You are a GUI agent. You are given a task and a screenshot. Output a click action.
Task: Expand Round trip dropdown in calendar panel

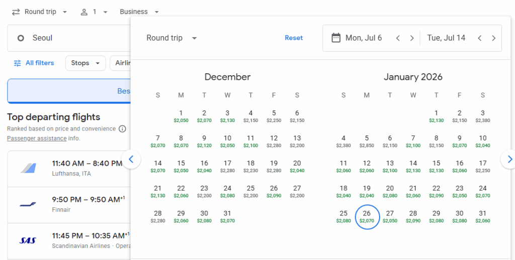pos(171,38)
